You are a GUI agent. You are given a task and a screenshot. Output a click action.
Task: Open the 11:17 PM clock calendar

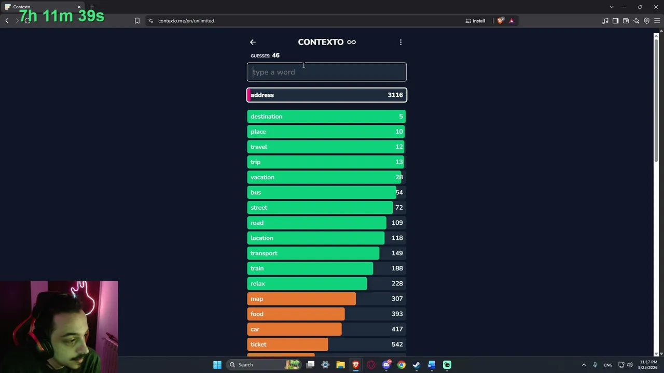tap(648, 365)
